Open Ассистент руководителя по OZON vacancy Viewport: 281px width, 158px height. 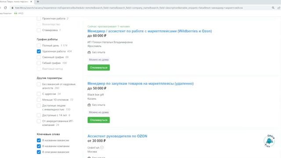[117, 136]
